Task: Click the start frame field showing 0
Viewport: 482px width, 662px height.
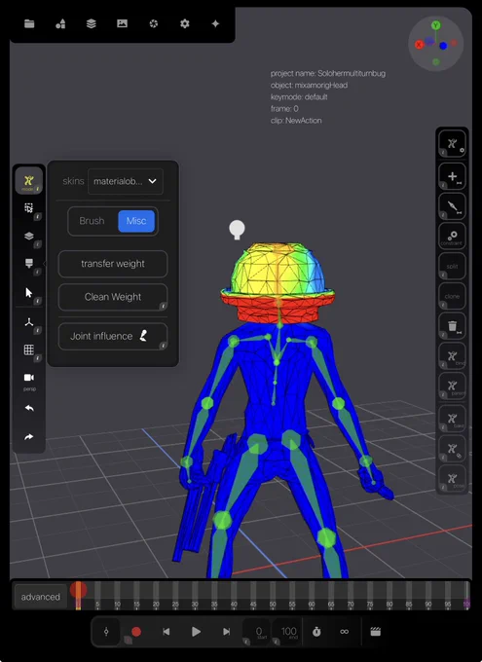Action: click(257, 632)
